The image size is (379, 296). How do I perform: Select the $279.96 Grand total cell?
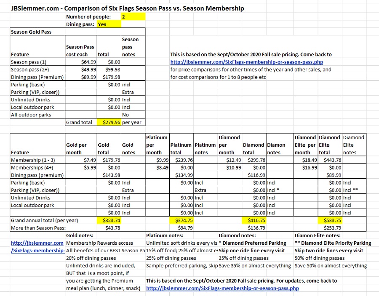tap(109, 122)
